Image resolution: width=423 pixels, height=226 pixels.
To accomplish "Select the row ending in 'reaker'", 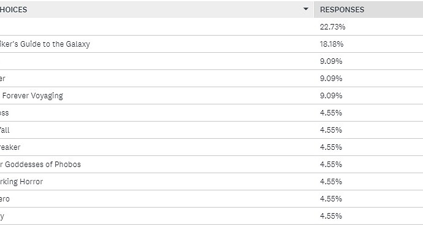I will coord(211,147).
